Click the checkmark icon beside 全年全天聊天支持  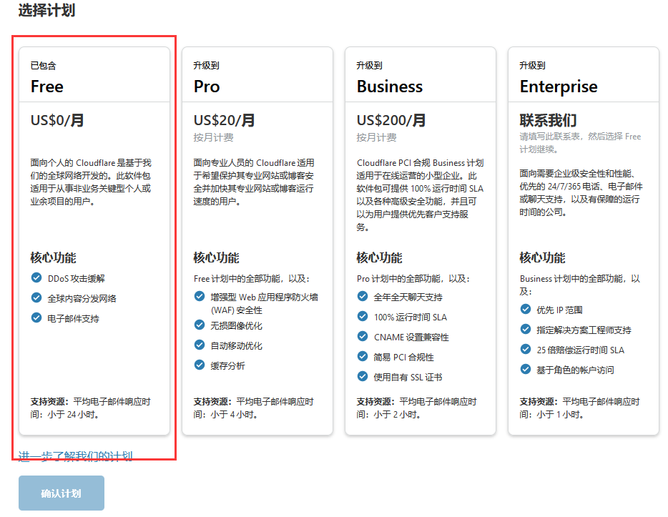(x=363, y=296)
